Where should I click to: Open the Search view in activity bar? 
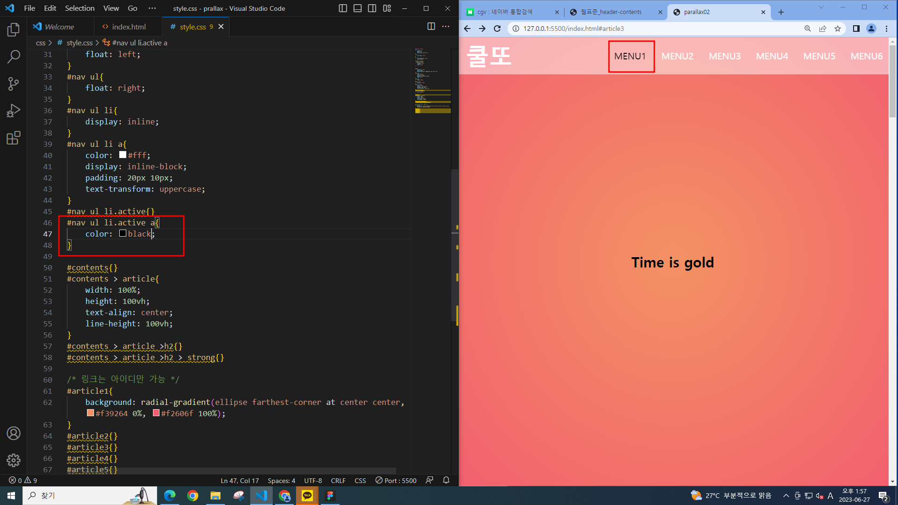(x=14, y=57)
